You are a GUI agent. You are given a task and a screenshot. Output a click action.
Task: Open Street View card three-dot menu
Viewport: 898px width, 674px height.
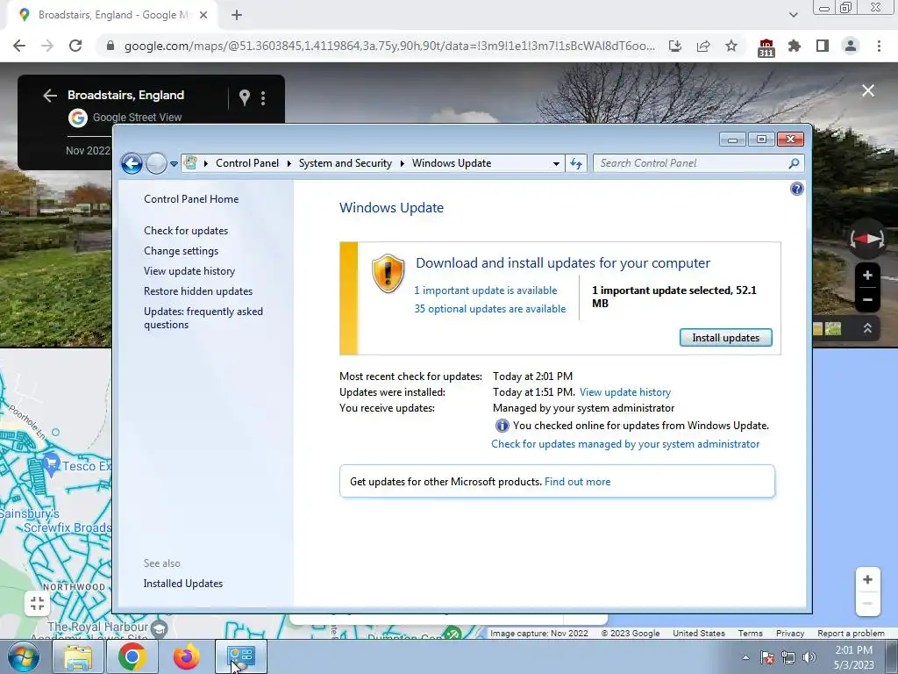pos(263,98)
